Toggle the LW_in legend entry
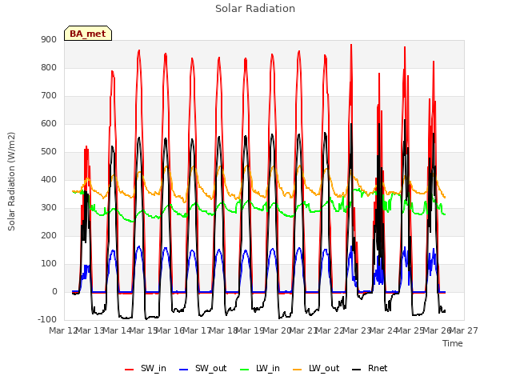 point(260,368)
